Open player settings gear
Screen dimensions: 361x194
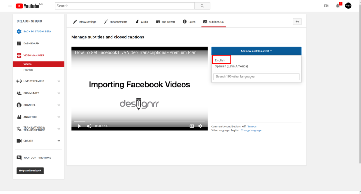(x=200, y=126)
